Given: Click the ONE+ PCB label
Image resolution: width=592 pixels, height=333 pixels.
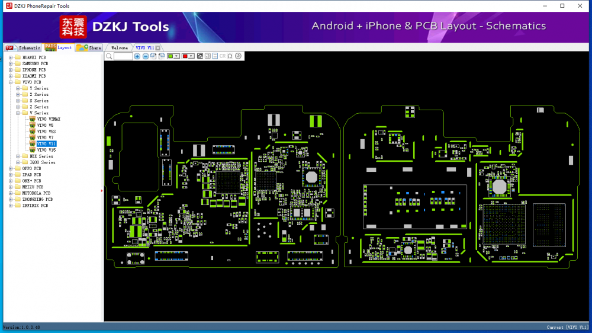Looking at the screenshot, I should (x=31, y=181).
